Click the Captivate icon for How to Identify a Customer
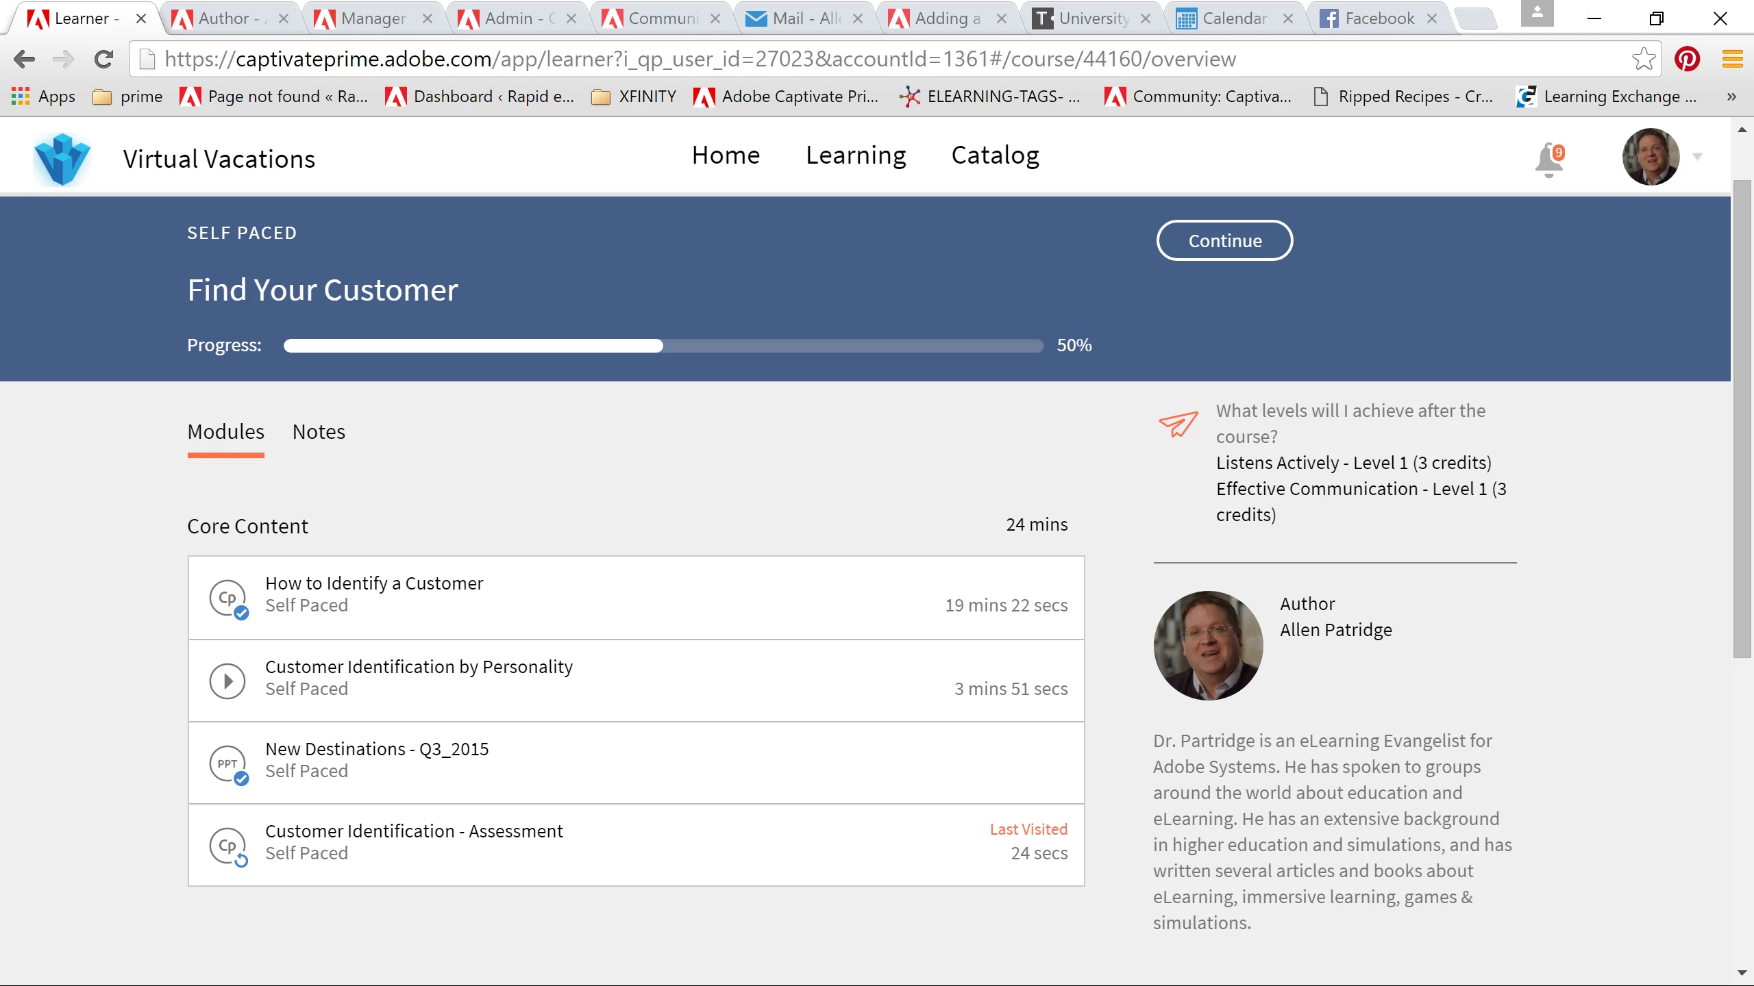 [x=227, y=598]
